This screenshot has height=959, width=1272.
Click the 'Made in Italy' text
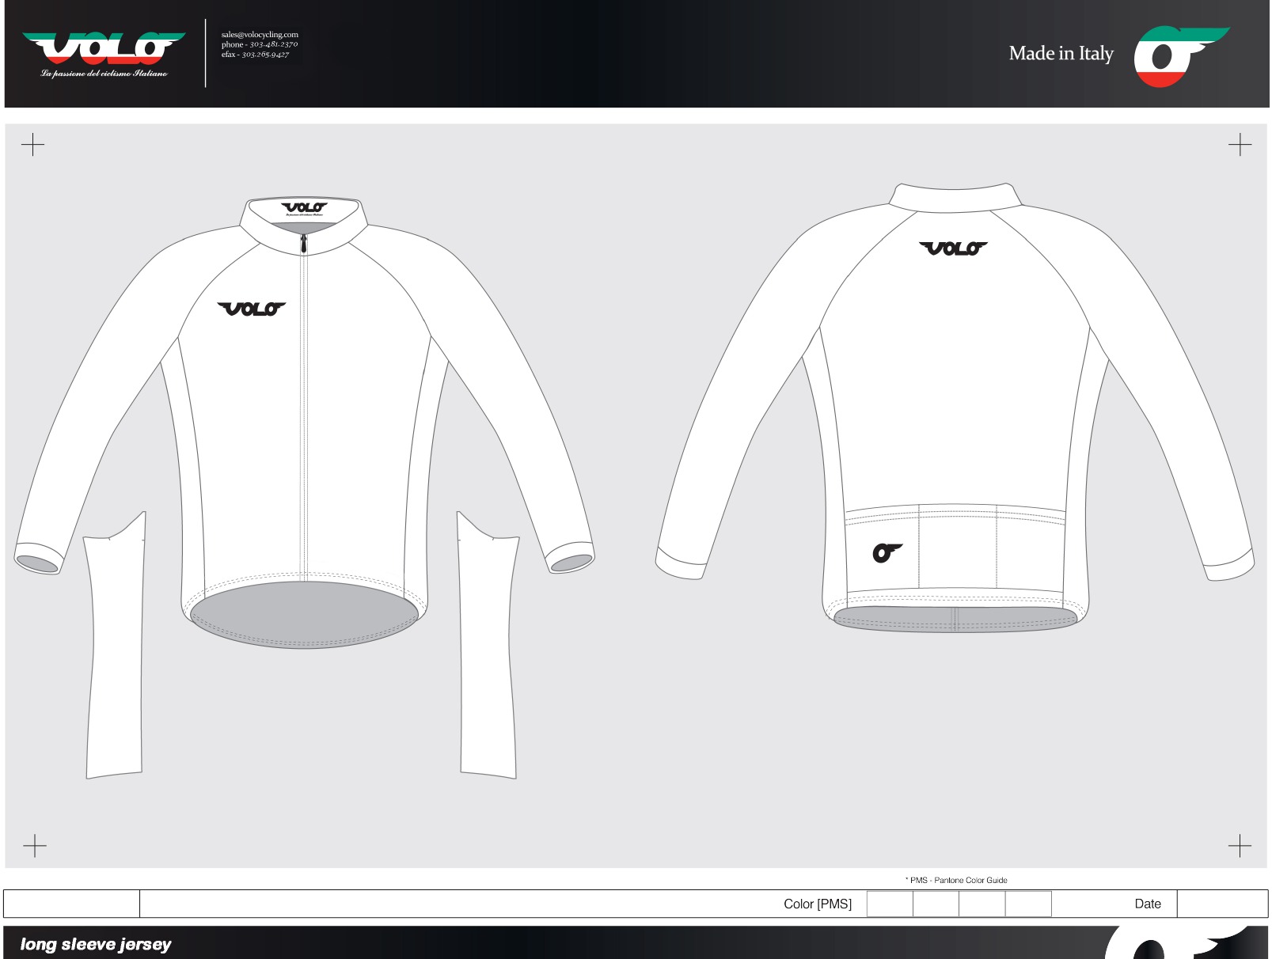(x=1061, y=54)
